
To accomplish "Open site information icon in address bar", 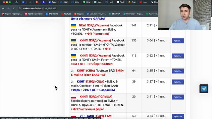I will click(x=20, y=8).
